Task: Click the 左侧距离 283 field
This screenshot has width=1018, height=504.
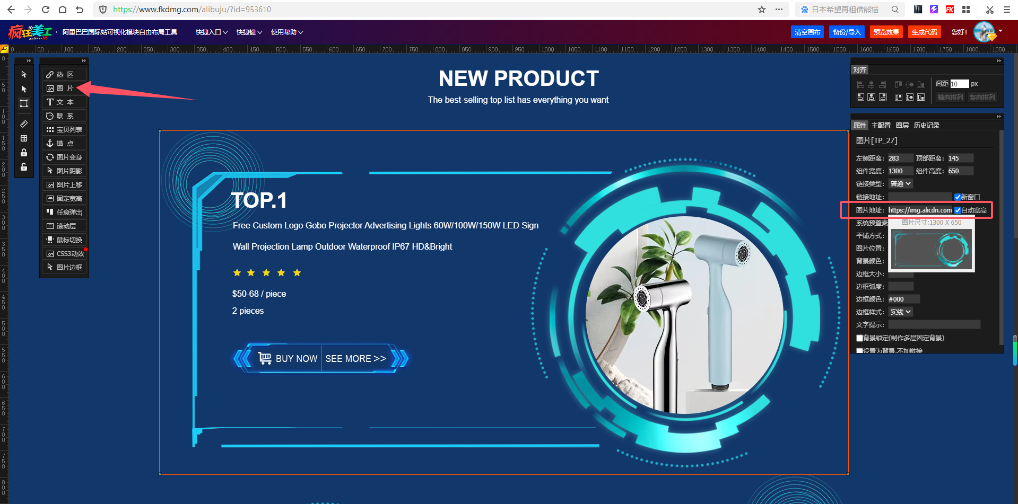Action: coord(900,158)
